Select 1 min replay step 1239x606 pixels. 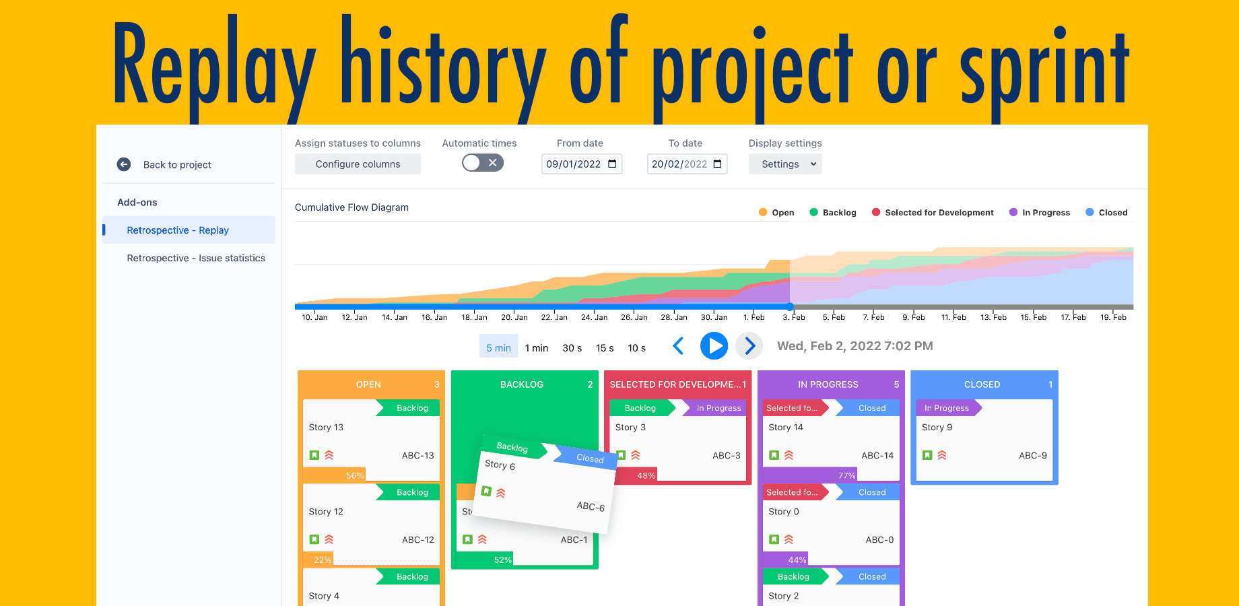point(537,347)
